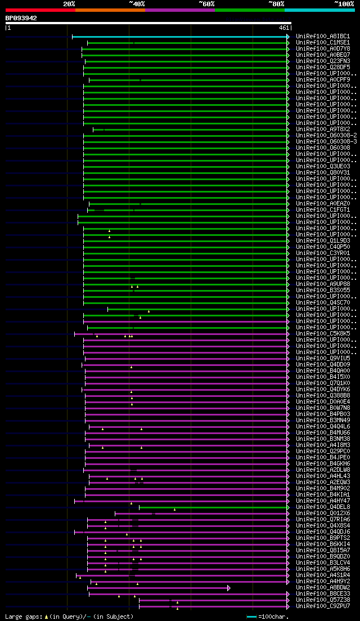
Task: Click on UniRef100_B4PB03
Action: coord(323,414)
